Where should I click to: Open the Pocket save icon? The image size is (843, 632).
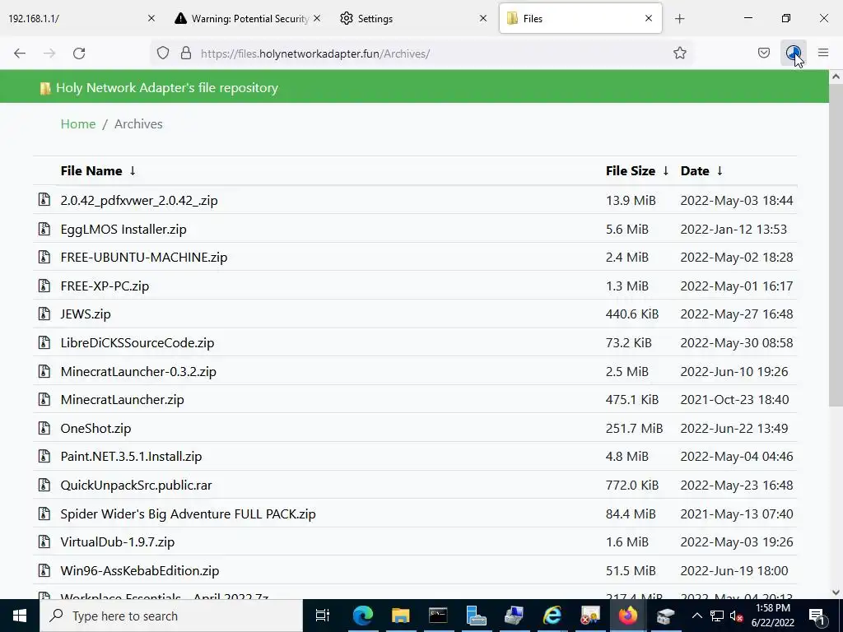[x=763, y=53]
